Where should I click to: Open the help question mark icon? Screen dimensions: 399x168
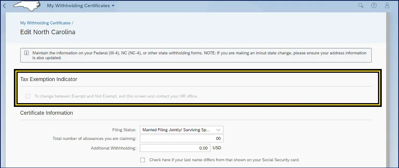[373, 5]
